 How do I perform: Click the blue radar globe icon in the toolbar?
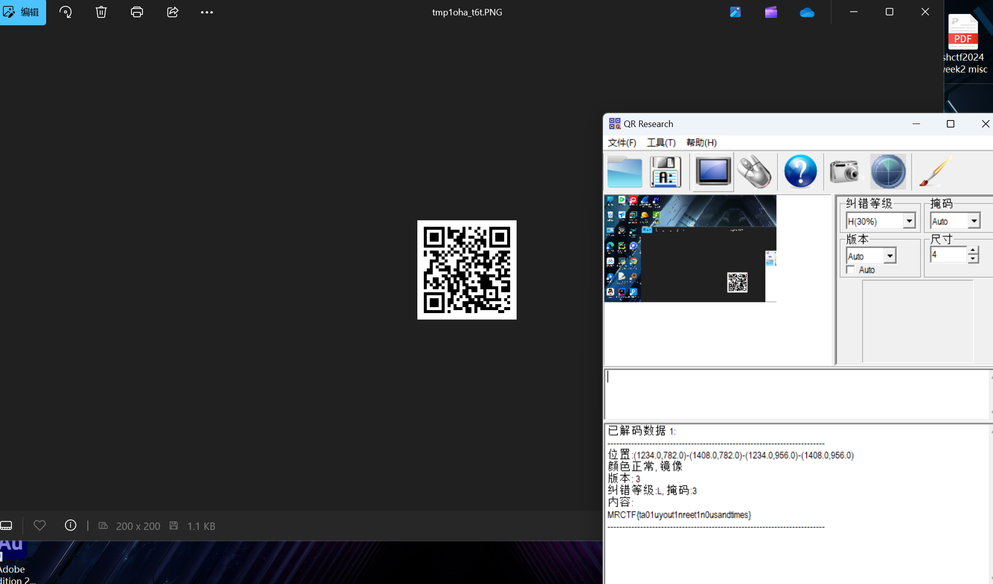pos(888,172)
